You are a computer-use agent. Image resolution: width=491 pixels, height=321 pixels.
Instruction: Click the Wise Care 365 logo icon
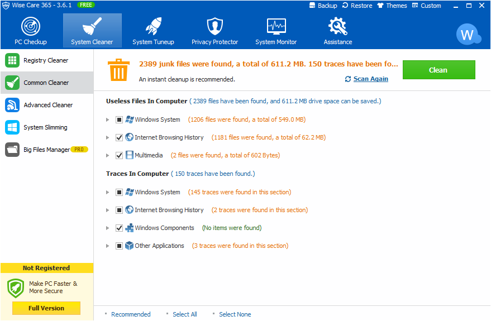point(6,6)
